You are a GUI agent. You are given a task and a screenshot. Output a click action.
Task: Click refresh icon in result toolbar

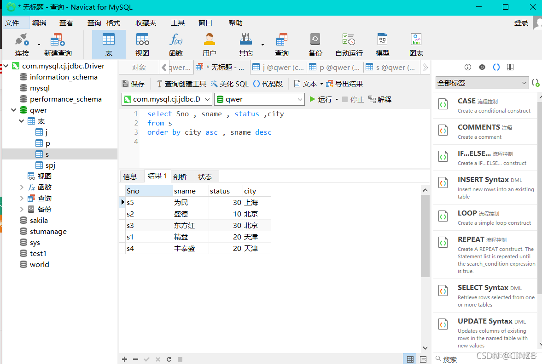(169, 359)
